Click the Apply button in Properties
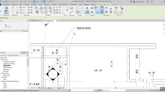165x92 pixels. (24, 53)
